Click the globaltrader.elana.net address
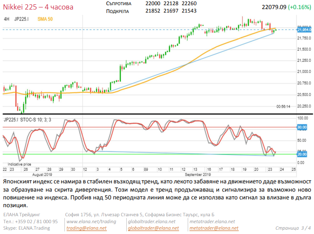314x234 pixels. point(151,221)
